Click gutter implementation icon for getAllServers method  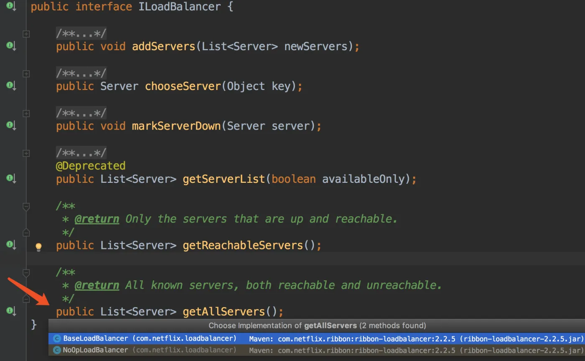coord(11,311)
